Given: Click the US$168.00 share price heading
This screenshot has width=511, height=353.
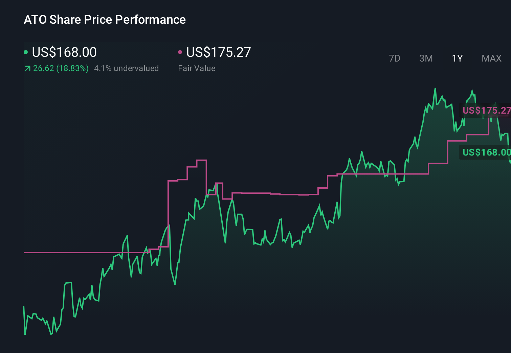Looking at the screenshot, I should [64, 52].
